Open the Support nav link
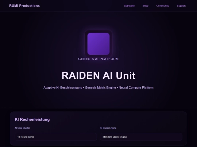This screenshot has width=197, height=147. coord(181,6)
